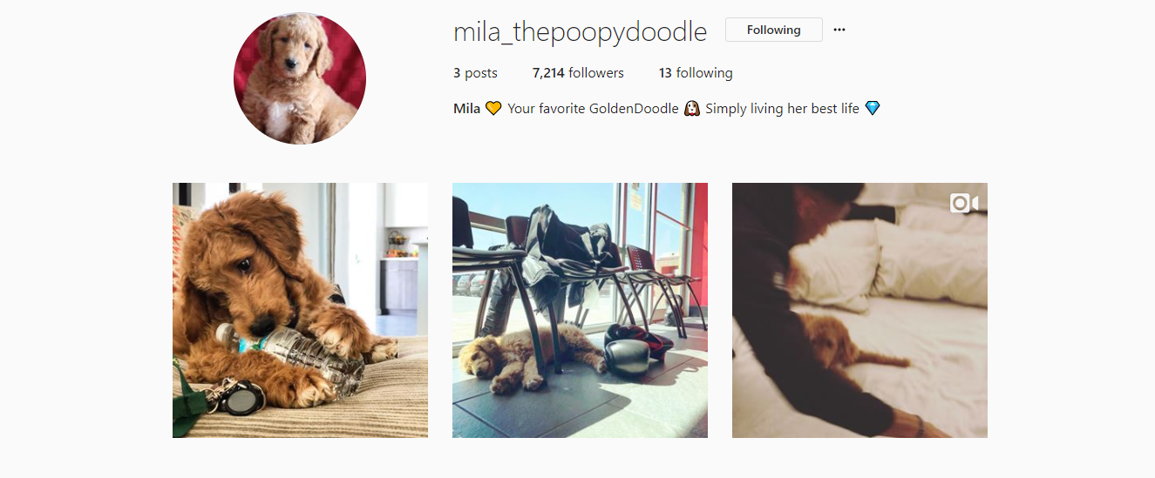Click the dog face emoji in bio
This screenshot has height=478, width=1155.
pyautogui.click(x=692, y=109)
